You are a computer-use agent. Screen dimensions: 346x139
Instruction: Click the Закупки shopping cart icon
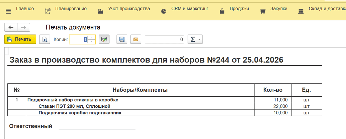coord(263,11)
